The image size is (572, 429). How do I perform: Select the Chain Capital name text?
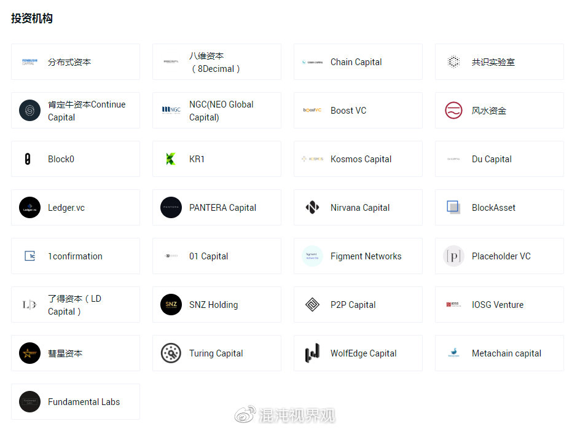coord(356,62)
